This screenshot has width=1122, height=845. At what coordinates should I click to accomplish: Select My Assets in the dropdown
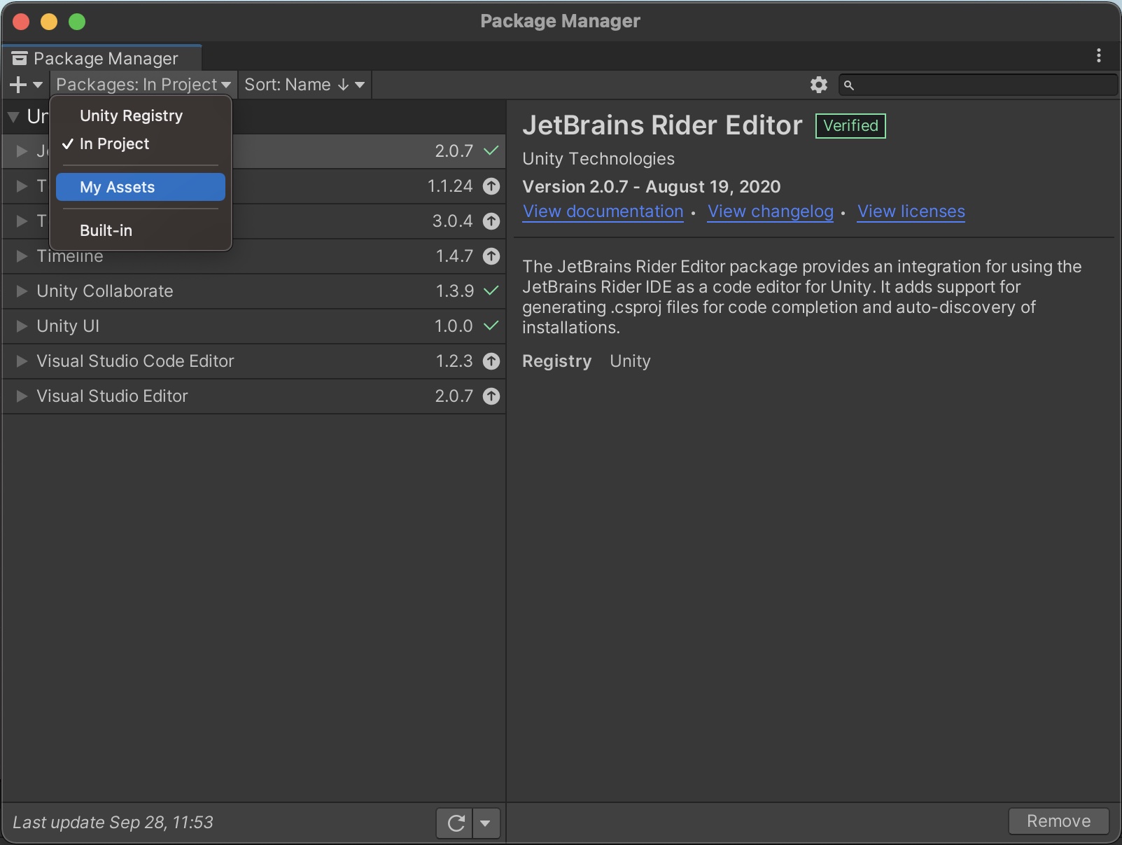[141, 187]
